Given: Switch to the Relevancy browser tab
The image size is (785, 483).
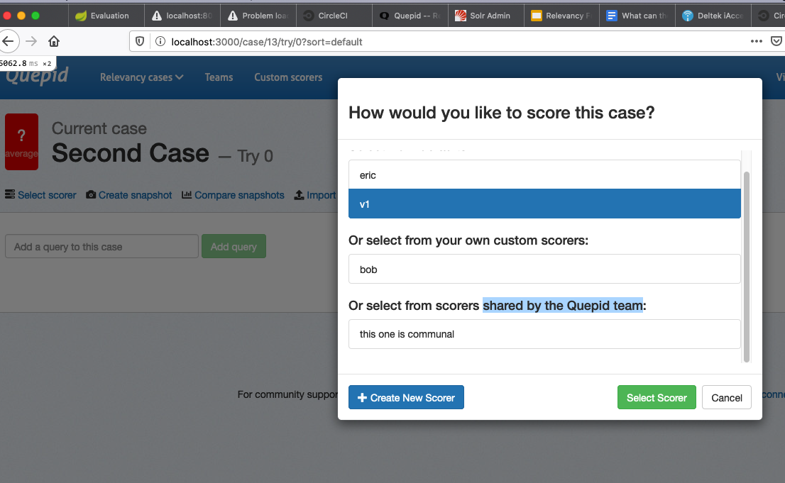Looking at the screenshot, I should (561, 16).
